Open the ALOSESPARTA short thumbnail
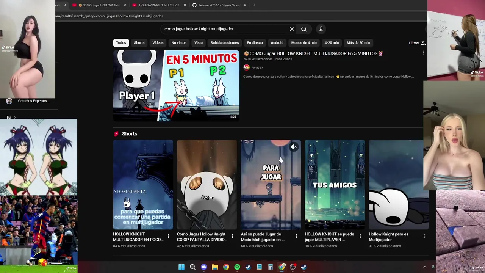The width and height of the screenshot is (485, 273). tap(143, 185)
